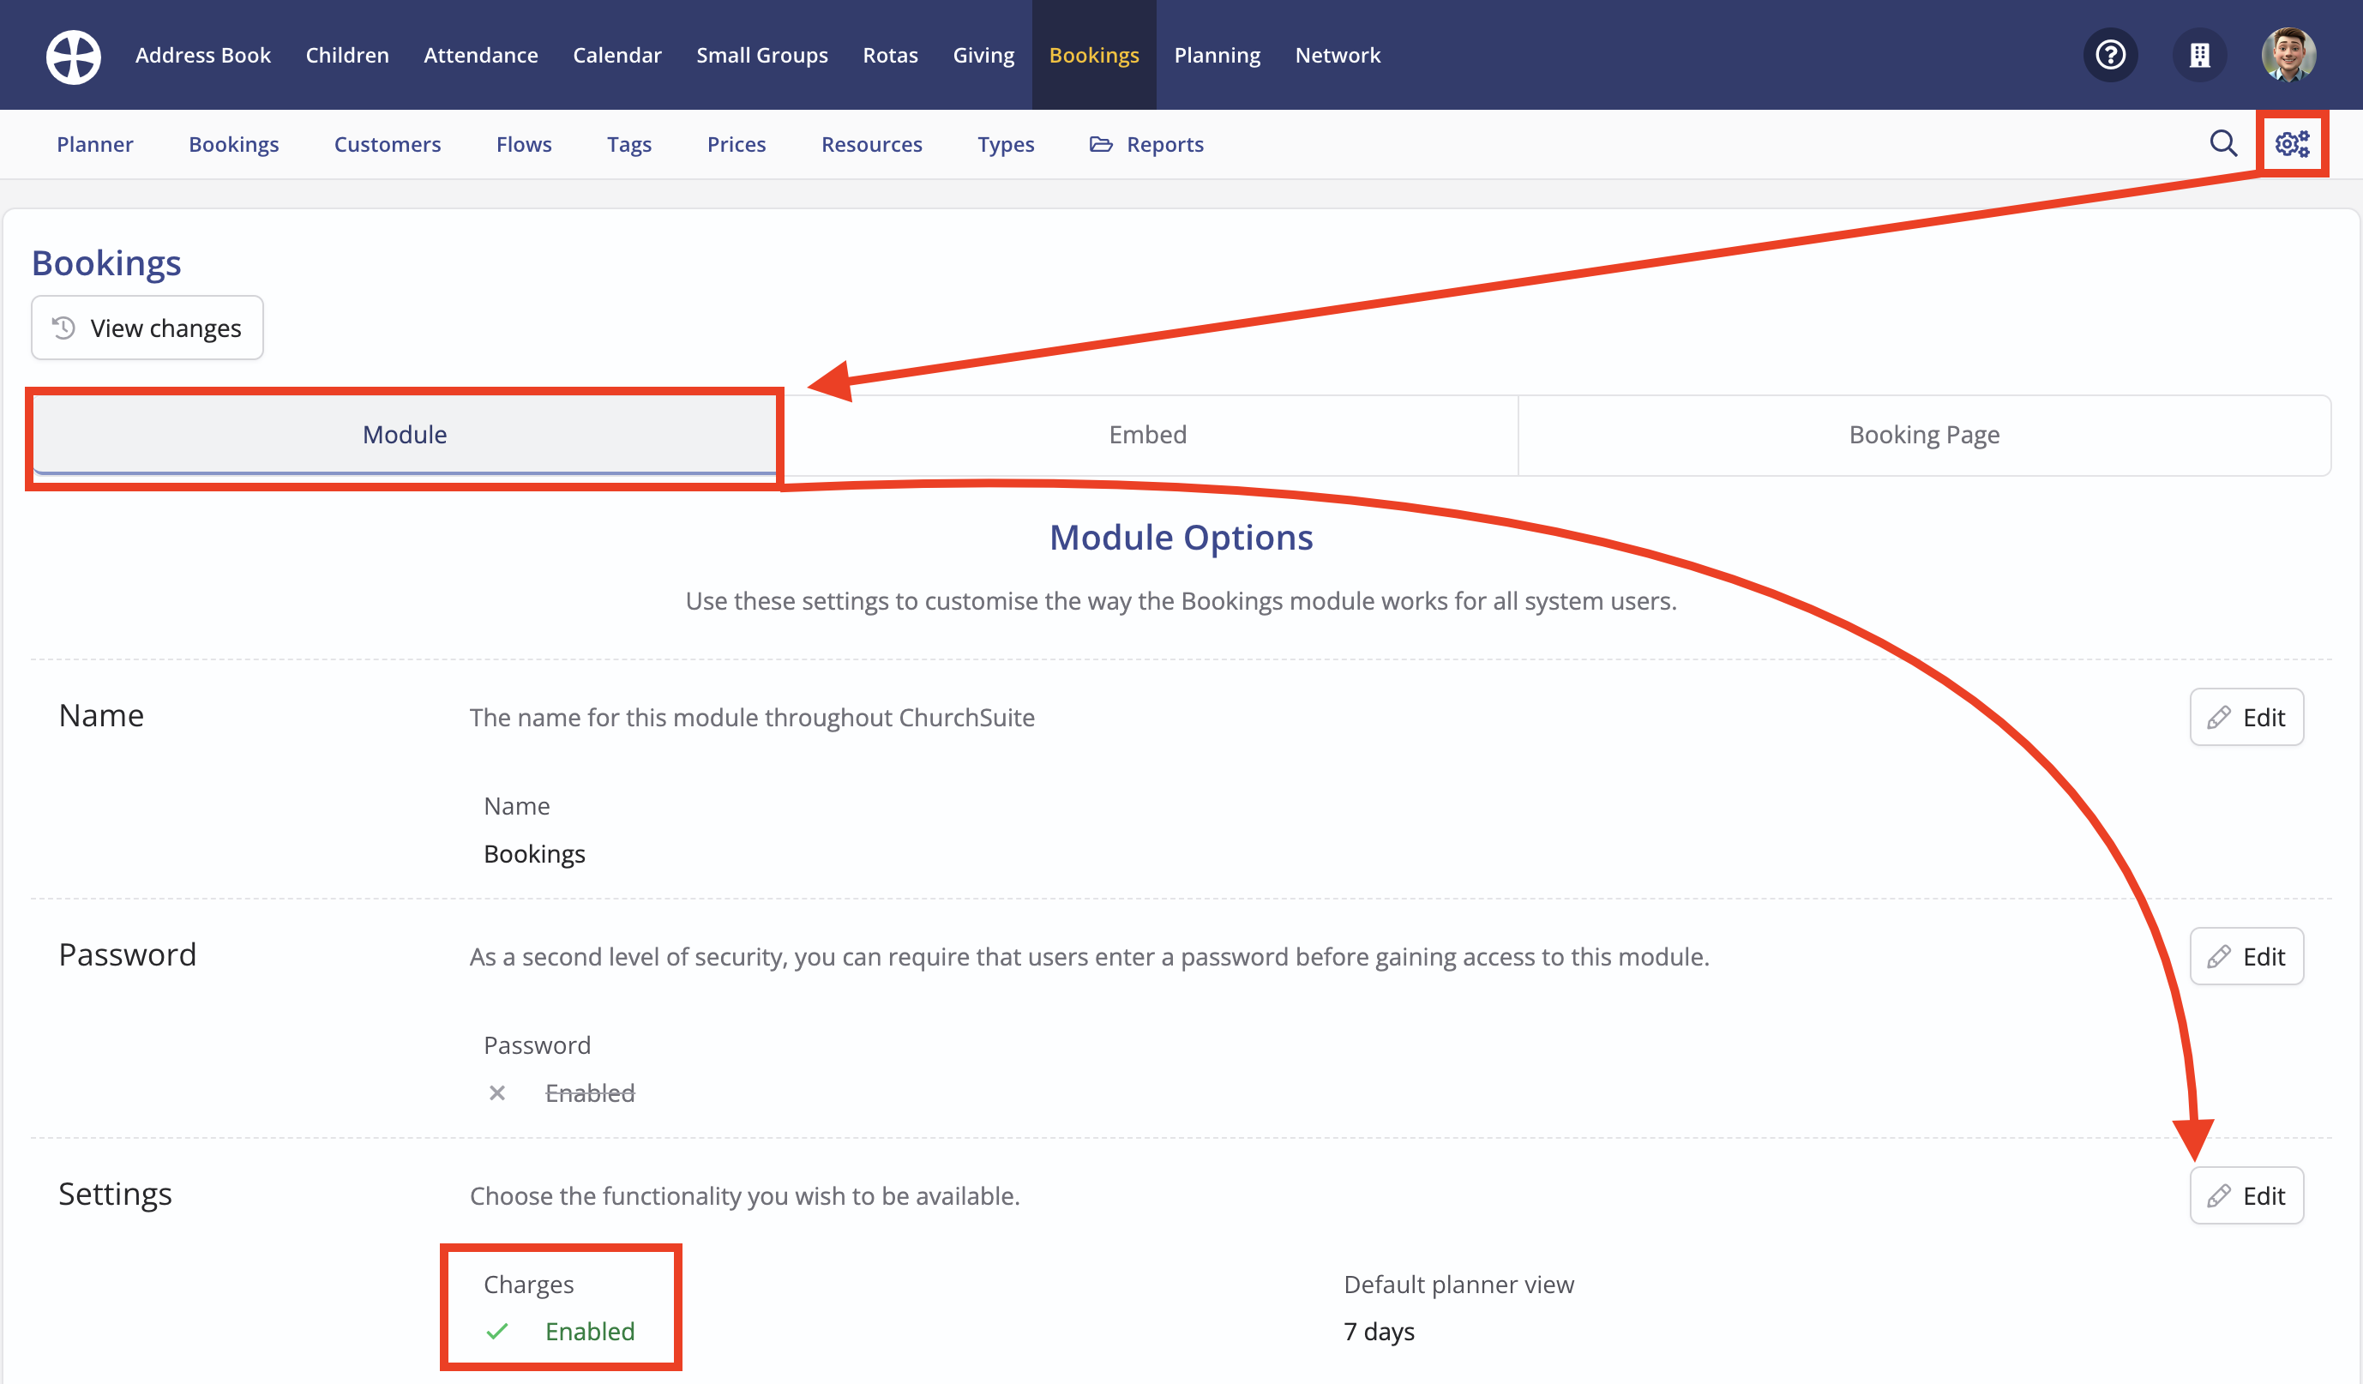Click the View changes button
This screenshot has width=2363, height=1384.
coord(147,328)
